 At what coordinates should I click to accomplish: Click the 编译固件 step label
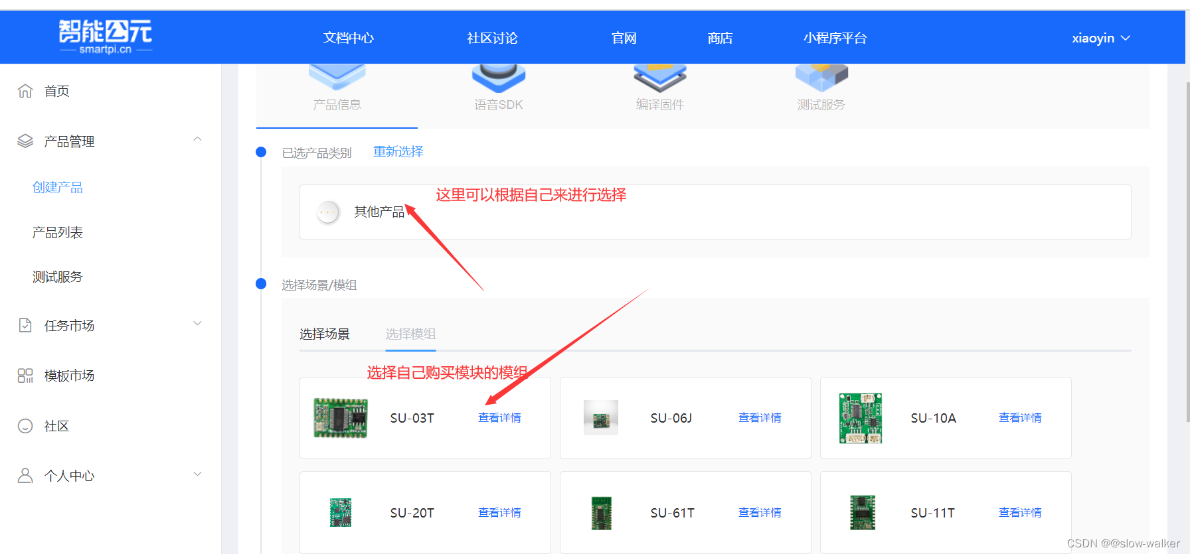click(660, 105)
